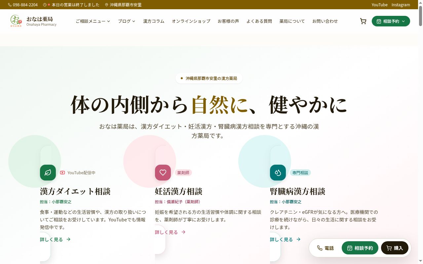Click the floating 購入 button

click(395, 248)
